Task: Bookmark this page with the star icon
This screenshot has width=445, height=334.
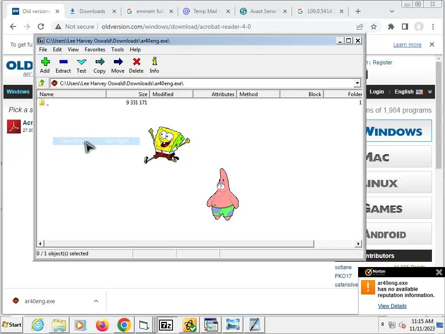Action: (374, 27)
